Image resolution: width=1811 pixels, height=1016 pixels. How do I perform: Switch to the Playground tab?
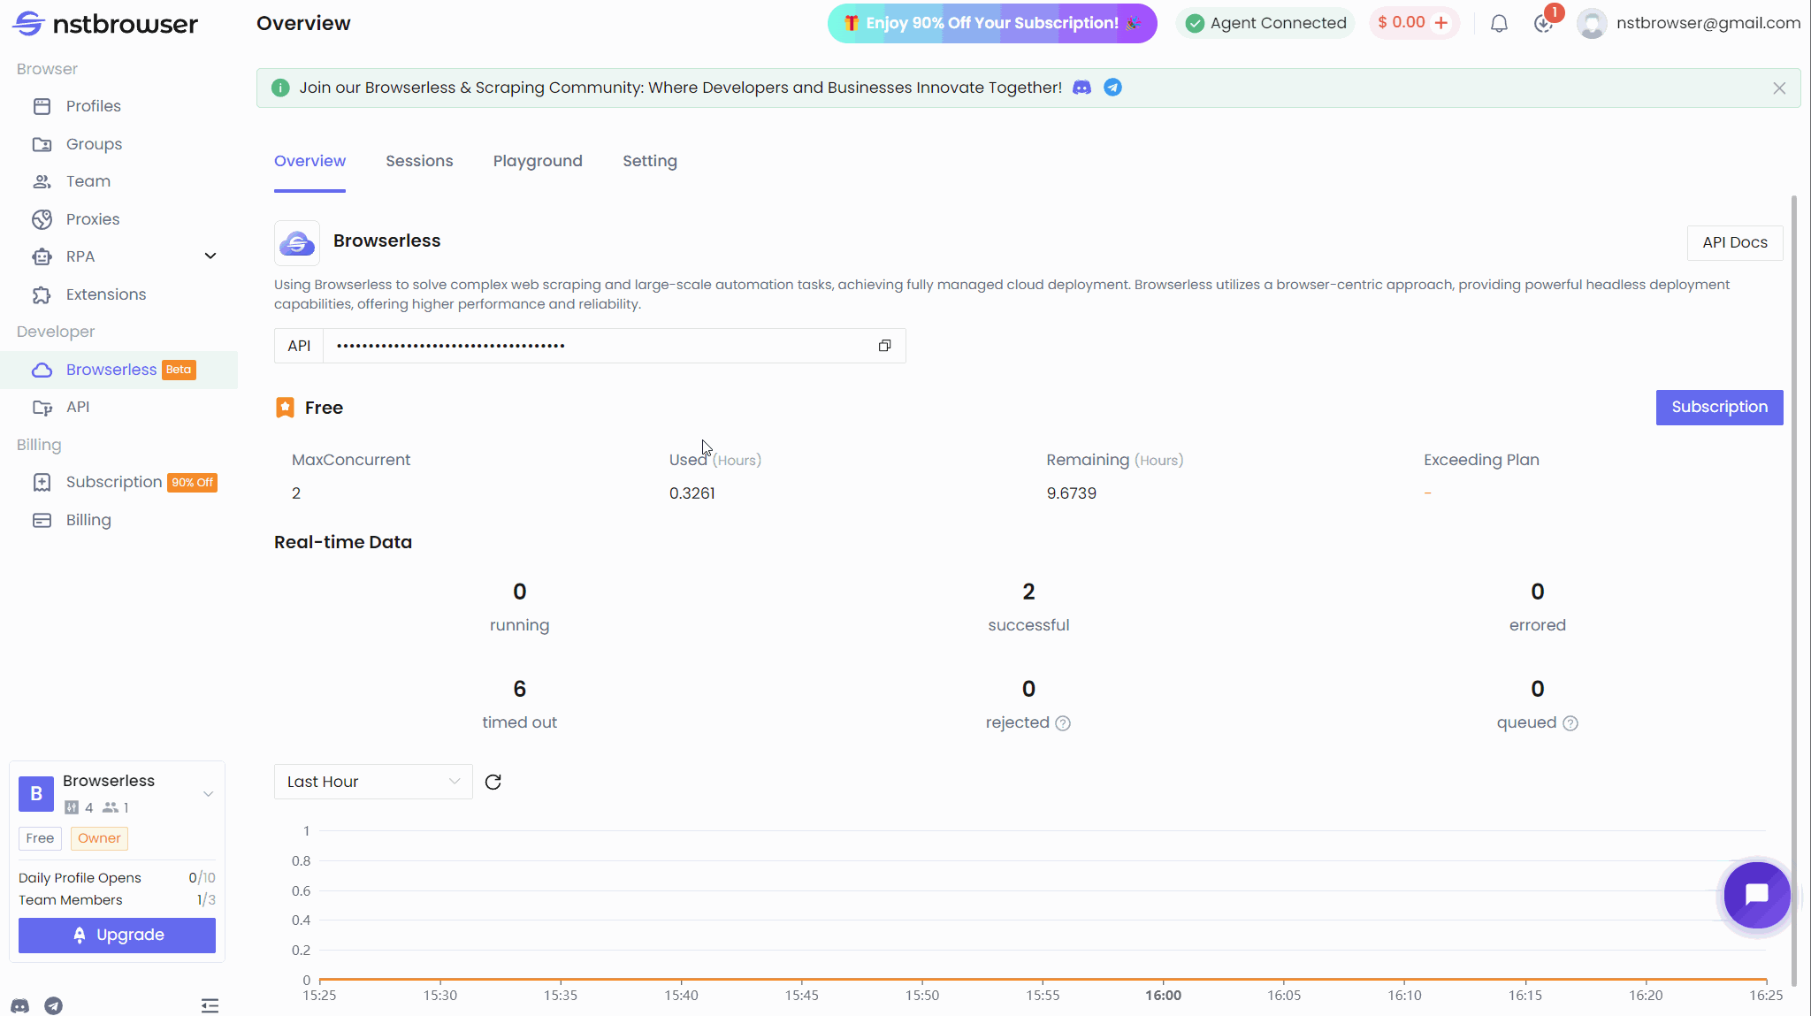pyautogui.click(x=538, y=162)
